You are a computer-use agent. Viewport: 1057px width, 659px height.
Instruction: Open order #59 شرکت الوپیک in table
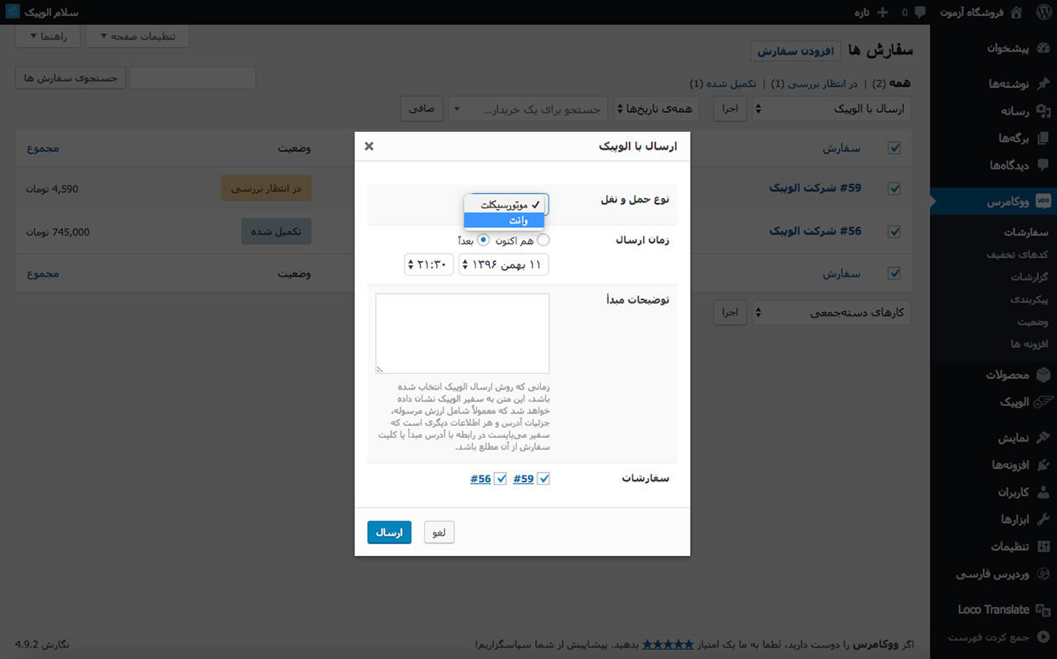pos(815,188)
